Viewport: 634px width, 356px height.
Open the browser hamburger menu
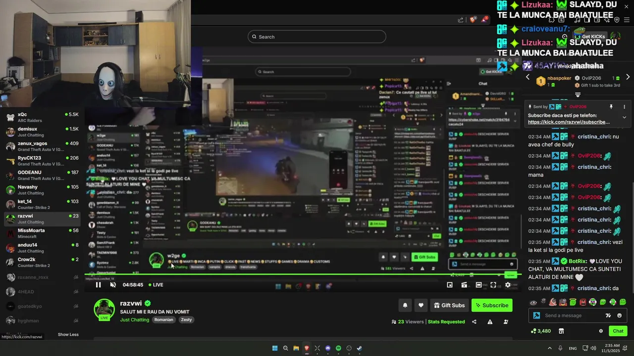[628, 20]
